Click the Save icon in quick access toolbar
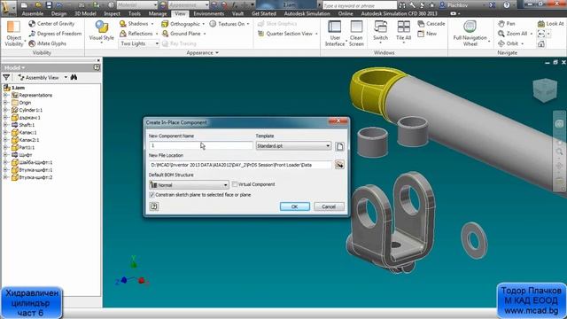Viewport: 567px width, 319px height. coord(49,5)
